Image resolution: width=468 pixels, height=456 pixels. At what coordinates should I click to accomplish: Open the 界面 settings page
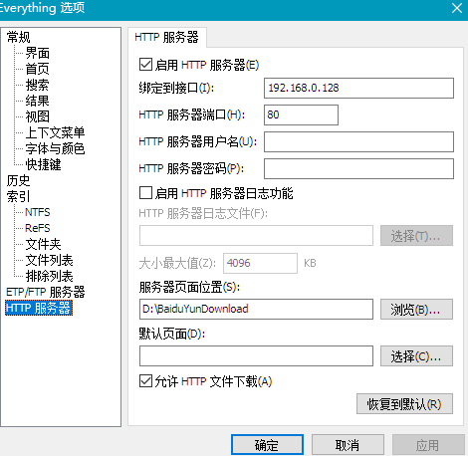38,53
